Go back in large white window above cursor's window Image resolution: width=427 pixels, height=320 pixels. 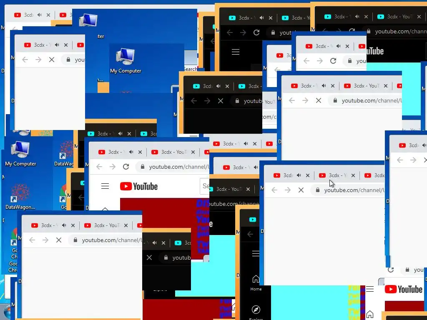coord(292,100)
